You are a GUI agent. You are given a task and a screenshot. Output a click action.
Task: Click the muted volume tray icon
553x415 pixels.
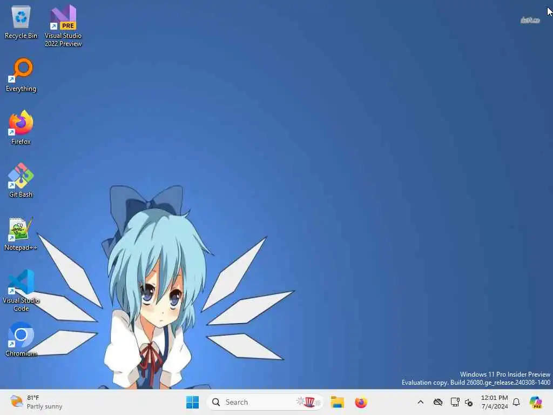tap(469, 402)
